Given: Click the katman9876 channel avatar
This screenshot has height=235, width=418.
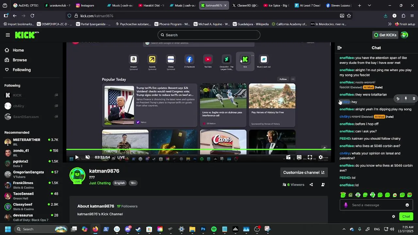Looking at the screenshot, I should coord(77,176).
